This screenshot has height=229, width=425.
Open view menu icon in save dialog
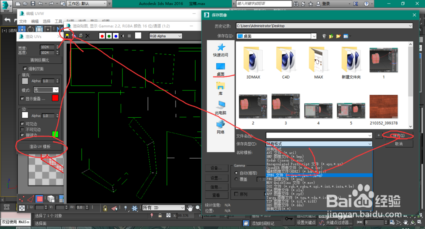click(x=347, y=36)
